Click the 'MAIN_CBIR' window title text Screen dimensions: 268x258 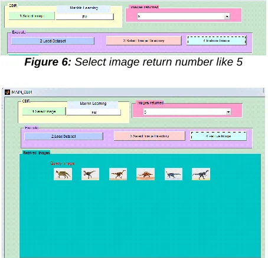[x=22, y=92]
